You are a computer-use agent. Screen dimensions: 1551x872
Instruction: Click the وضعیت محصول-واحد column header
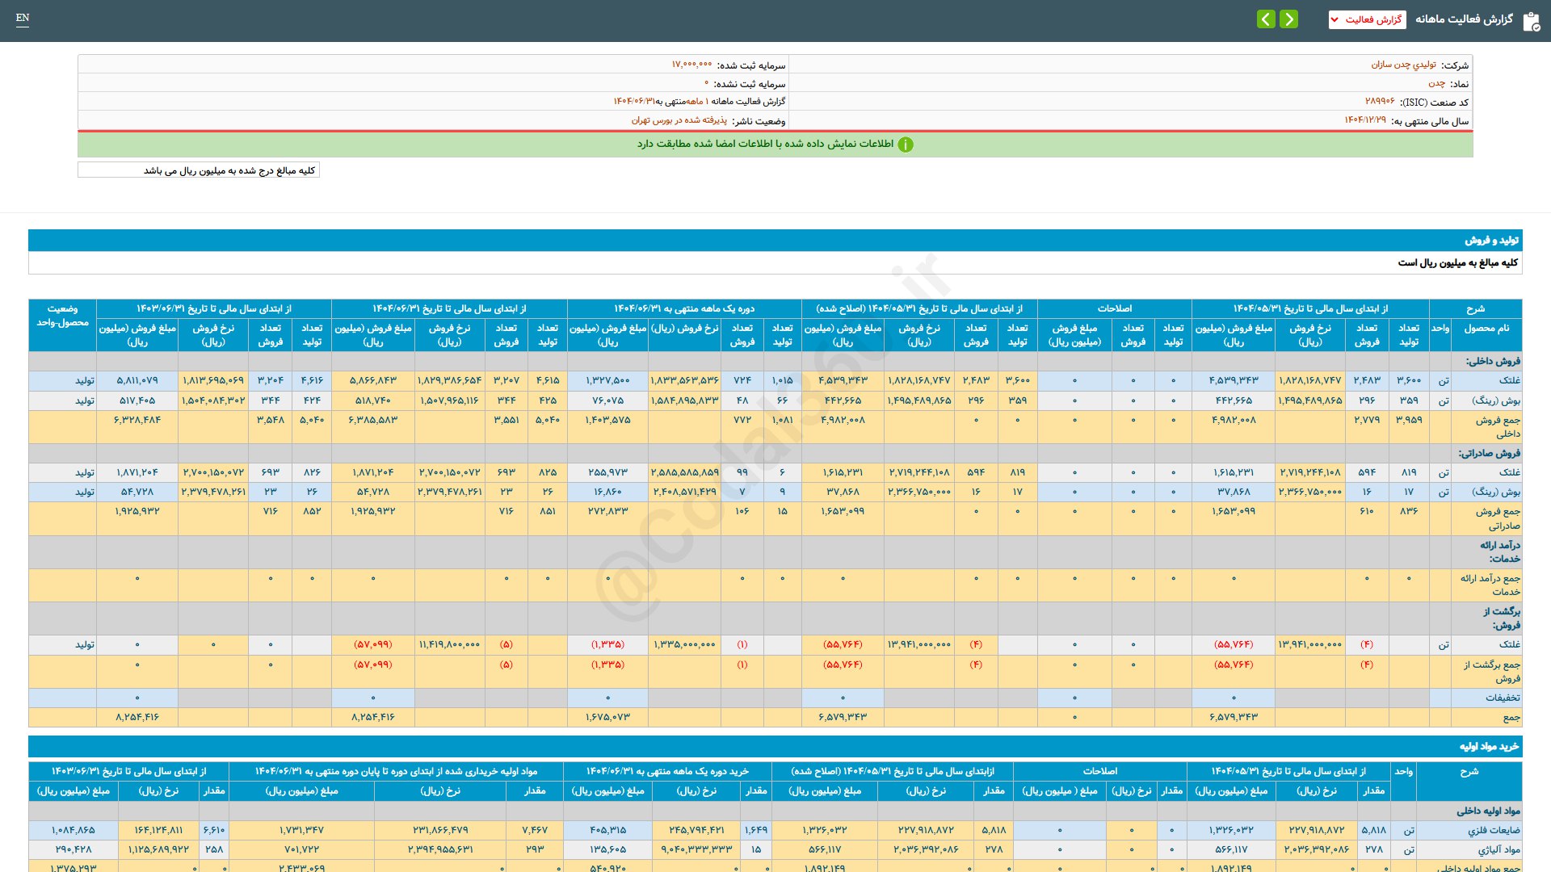[x=62, y=316]
